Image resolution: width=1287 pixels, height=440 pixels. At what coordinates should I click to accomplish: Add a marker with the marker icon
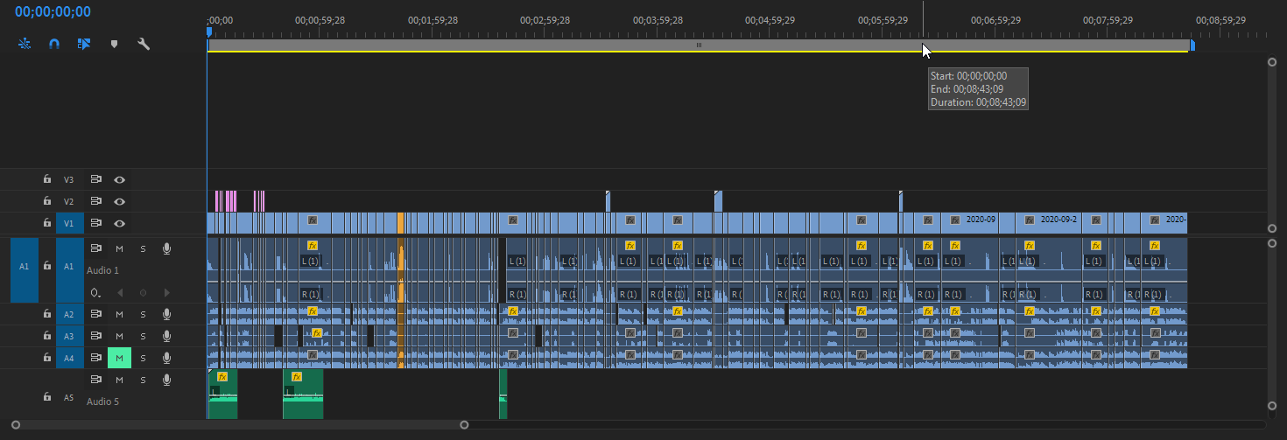pyautogui.click(x=114, y=43)
